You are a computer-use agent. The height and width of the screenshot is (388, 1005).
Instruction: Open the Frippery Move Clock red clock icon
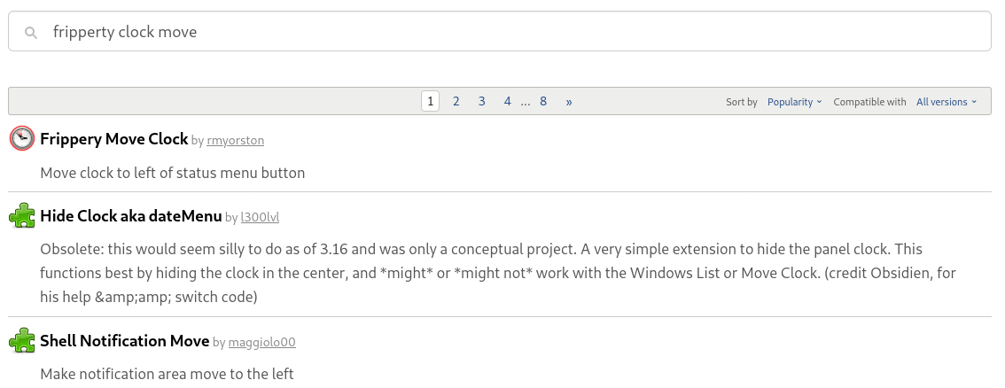[22, 138]
